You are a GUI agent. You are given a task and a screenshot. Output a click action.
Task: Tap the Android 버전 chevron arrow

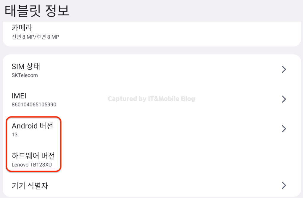click(x=284, y=129)
